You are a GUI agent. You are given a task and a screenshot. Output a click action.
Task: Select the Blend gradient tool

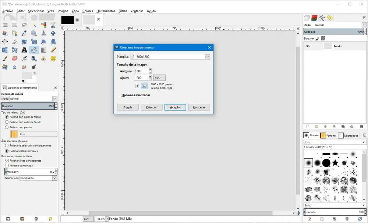[x=44, y=50]
